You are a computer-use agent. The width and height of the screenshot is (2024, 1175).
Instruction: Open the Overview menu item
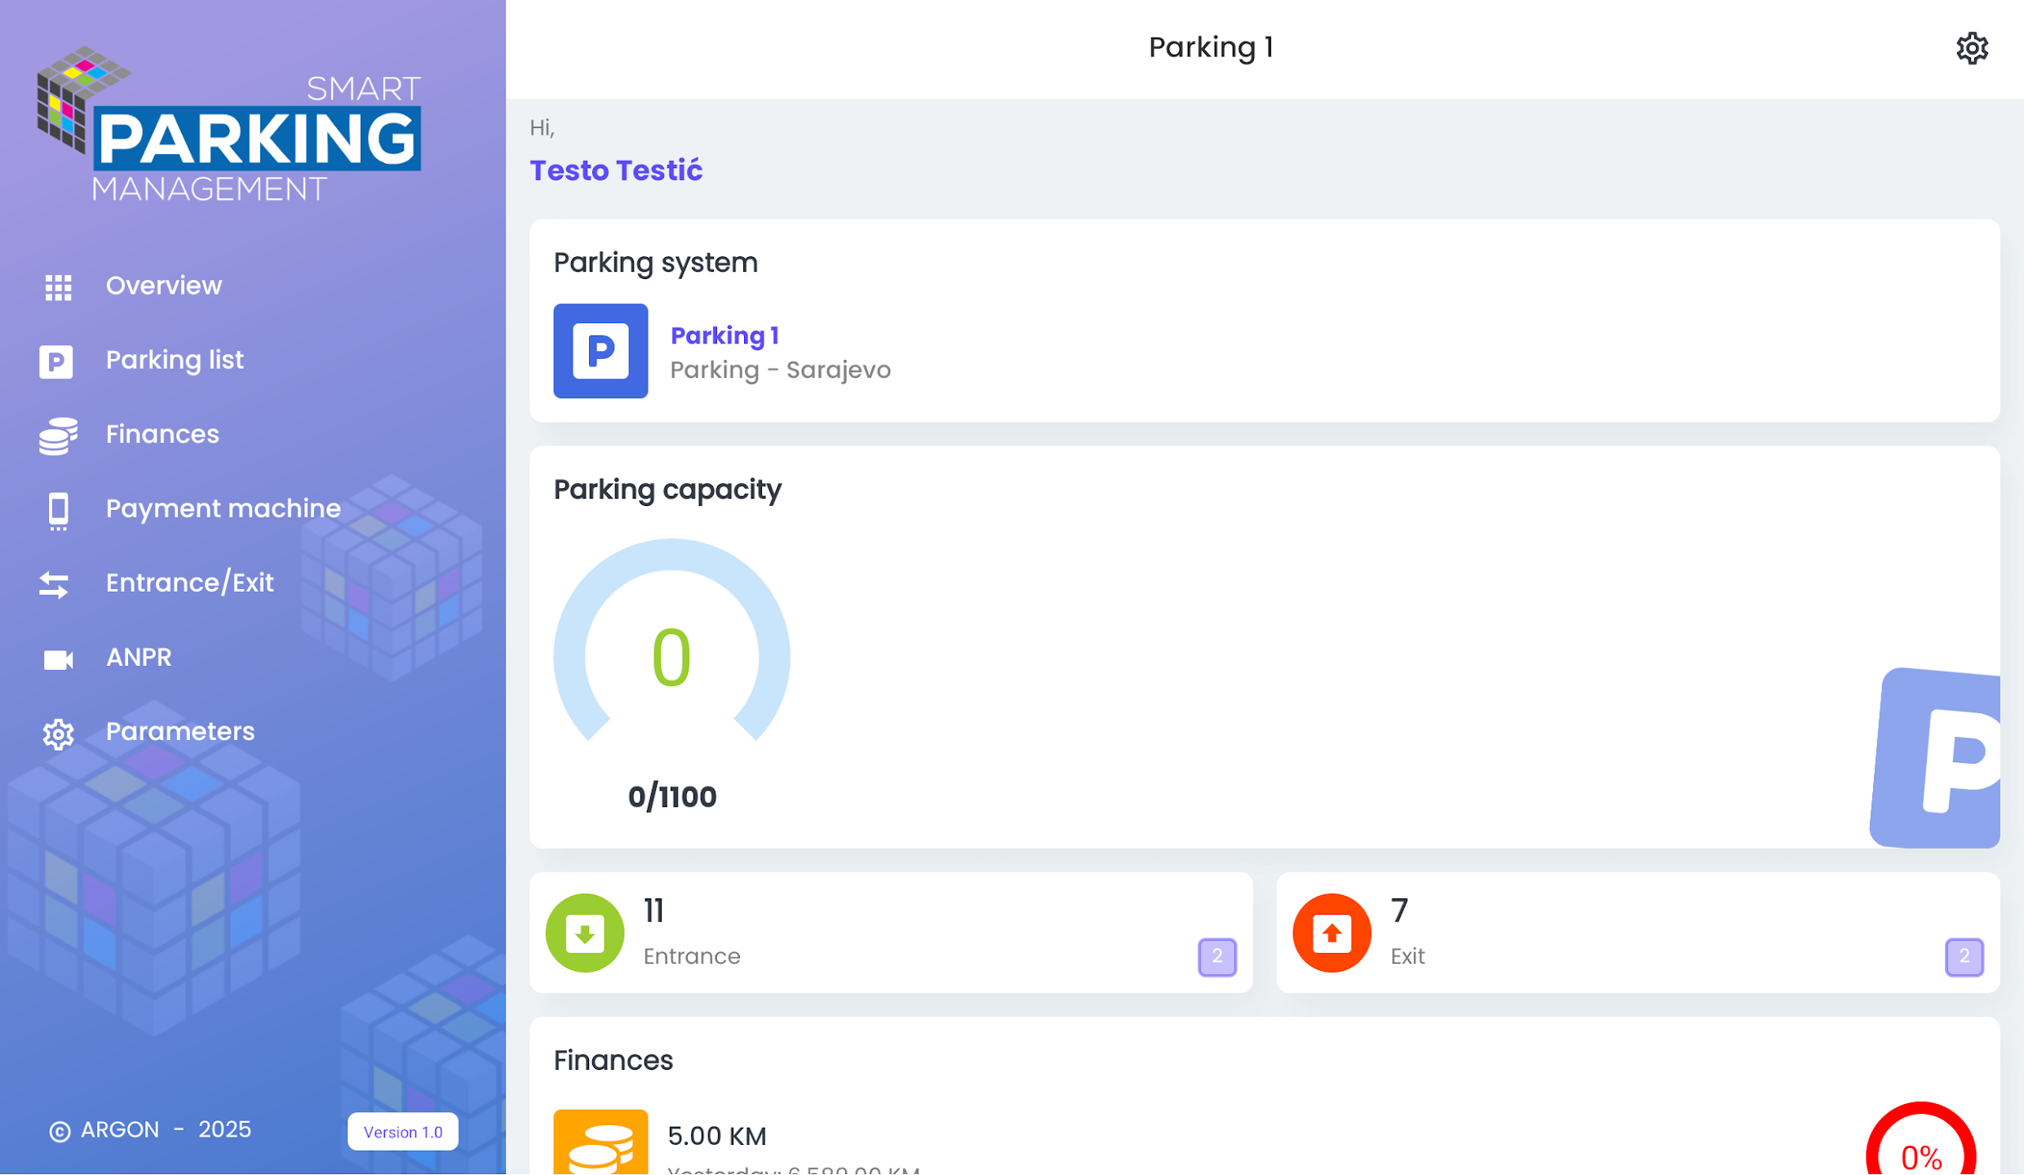click(x=163, y=286)
